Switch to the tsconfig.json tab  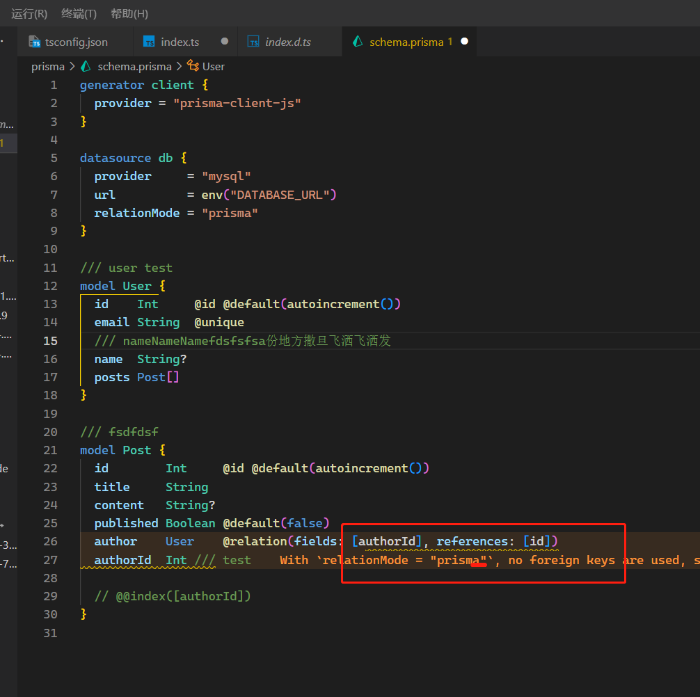(x=76, y=42)
